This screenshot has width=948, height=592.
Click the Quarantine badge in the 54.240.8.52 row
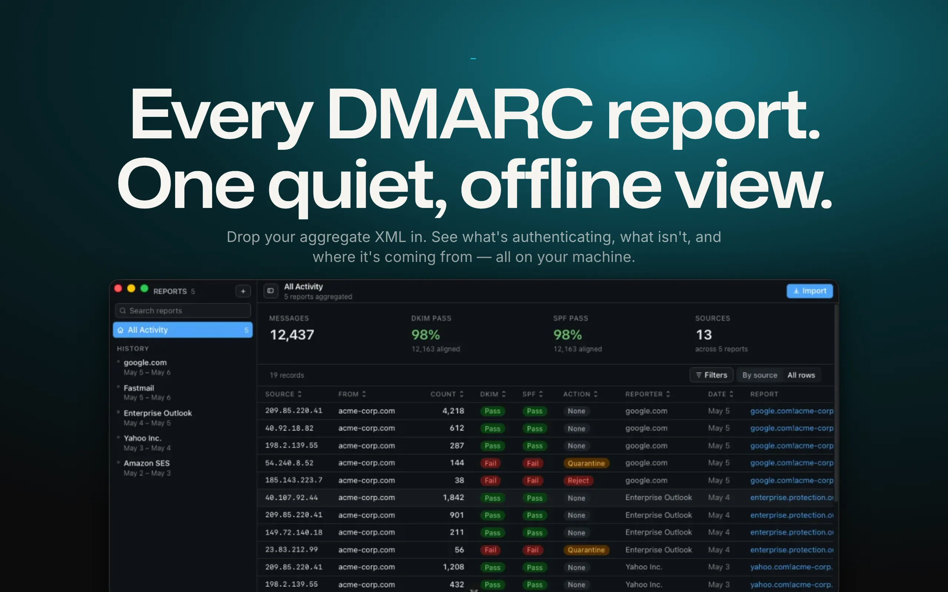click(x=586, y=463)
